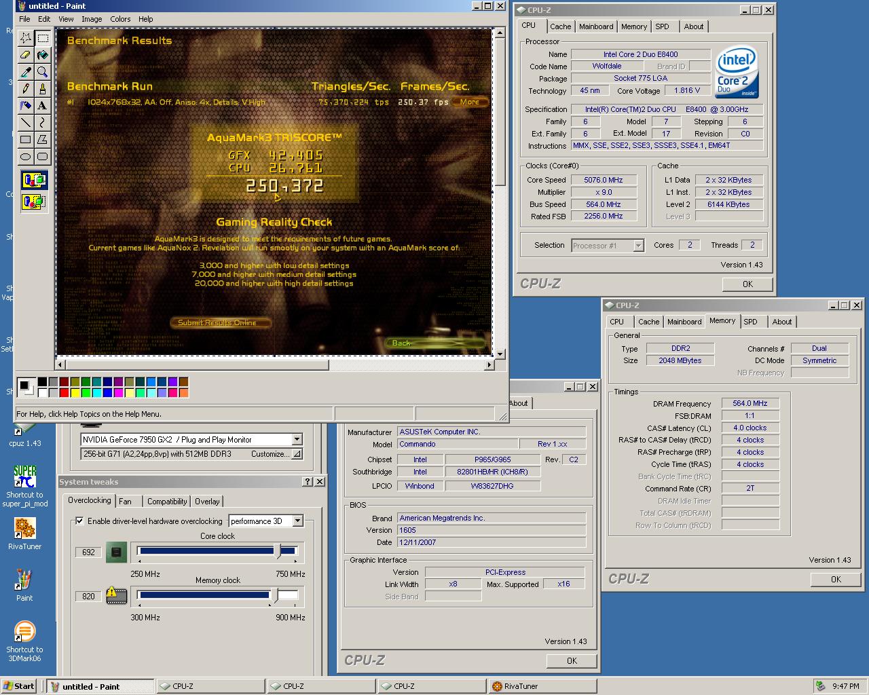Click OK in the CPU-Z Memory window

tap(836, 580)
